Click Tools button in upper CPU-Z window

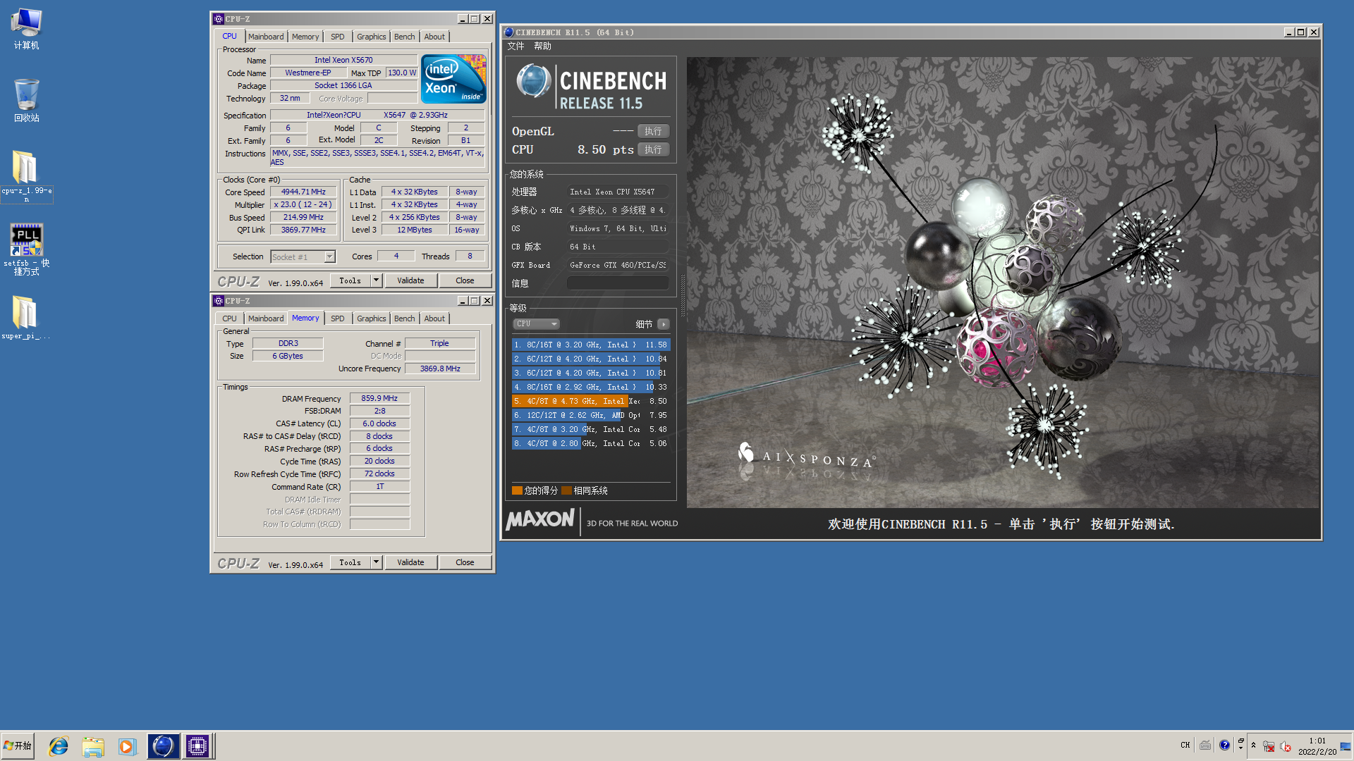tap(350, 280)
